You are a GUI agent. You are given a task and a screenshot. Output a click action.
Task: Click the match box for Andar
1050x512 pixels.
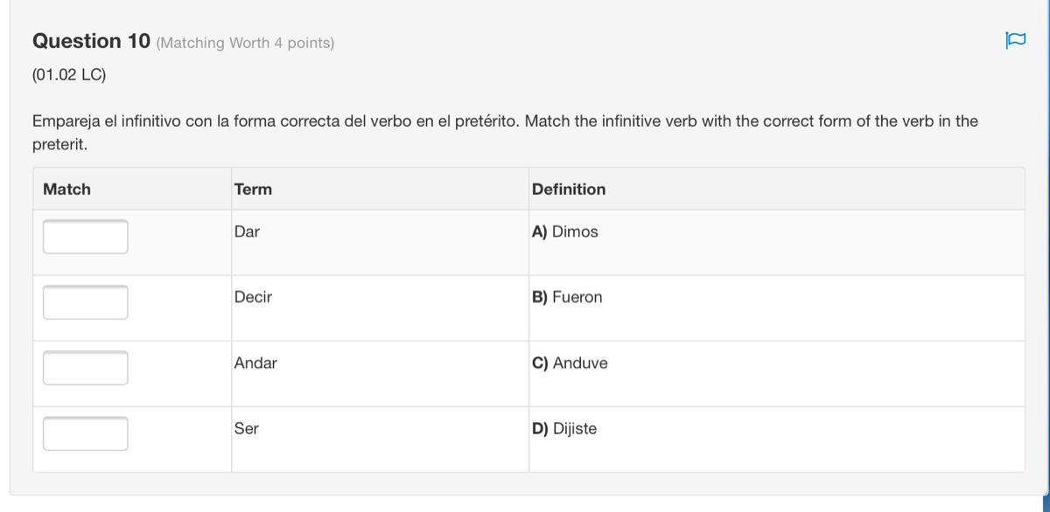(86, 368)
